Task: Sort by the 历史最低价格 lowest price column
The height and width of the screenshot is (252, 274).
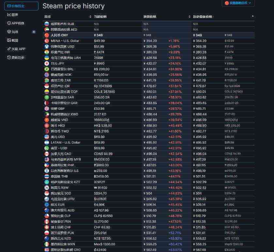Action: (223, 17)
